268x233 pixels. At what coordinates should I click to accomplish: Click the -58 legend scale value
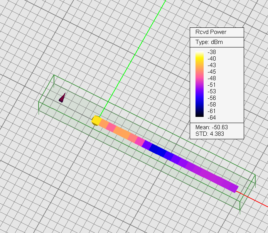212,105
